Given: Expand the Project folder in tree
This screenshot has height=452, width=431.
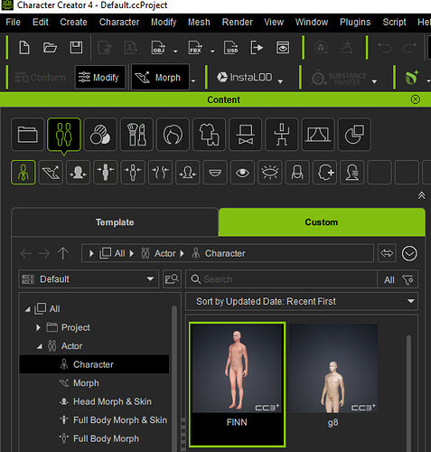Looking at the screenshot, I should coord(38,327).
